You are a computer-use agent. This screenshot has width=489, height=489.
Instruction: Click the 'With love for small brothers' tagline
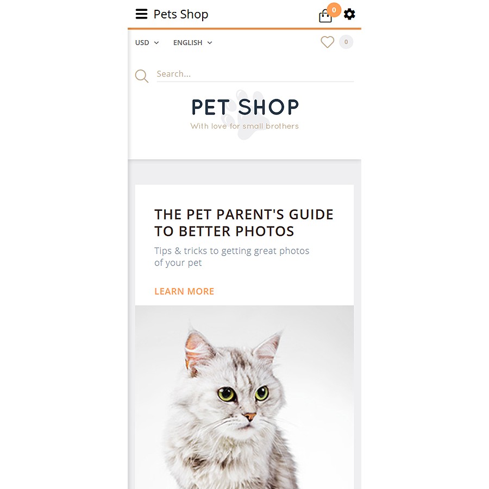(244, 126)
